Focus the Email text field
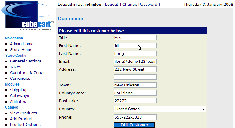Screen dimensions: 235x128 pos(135,61)
